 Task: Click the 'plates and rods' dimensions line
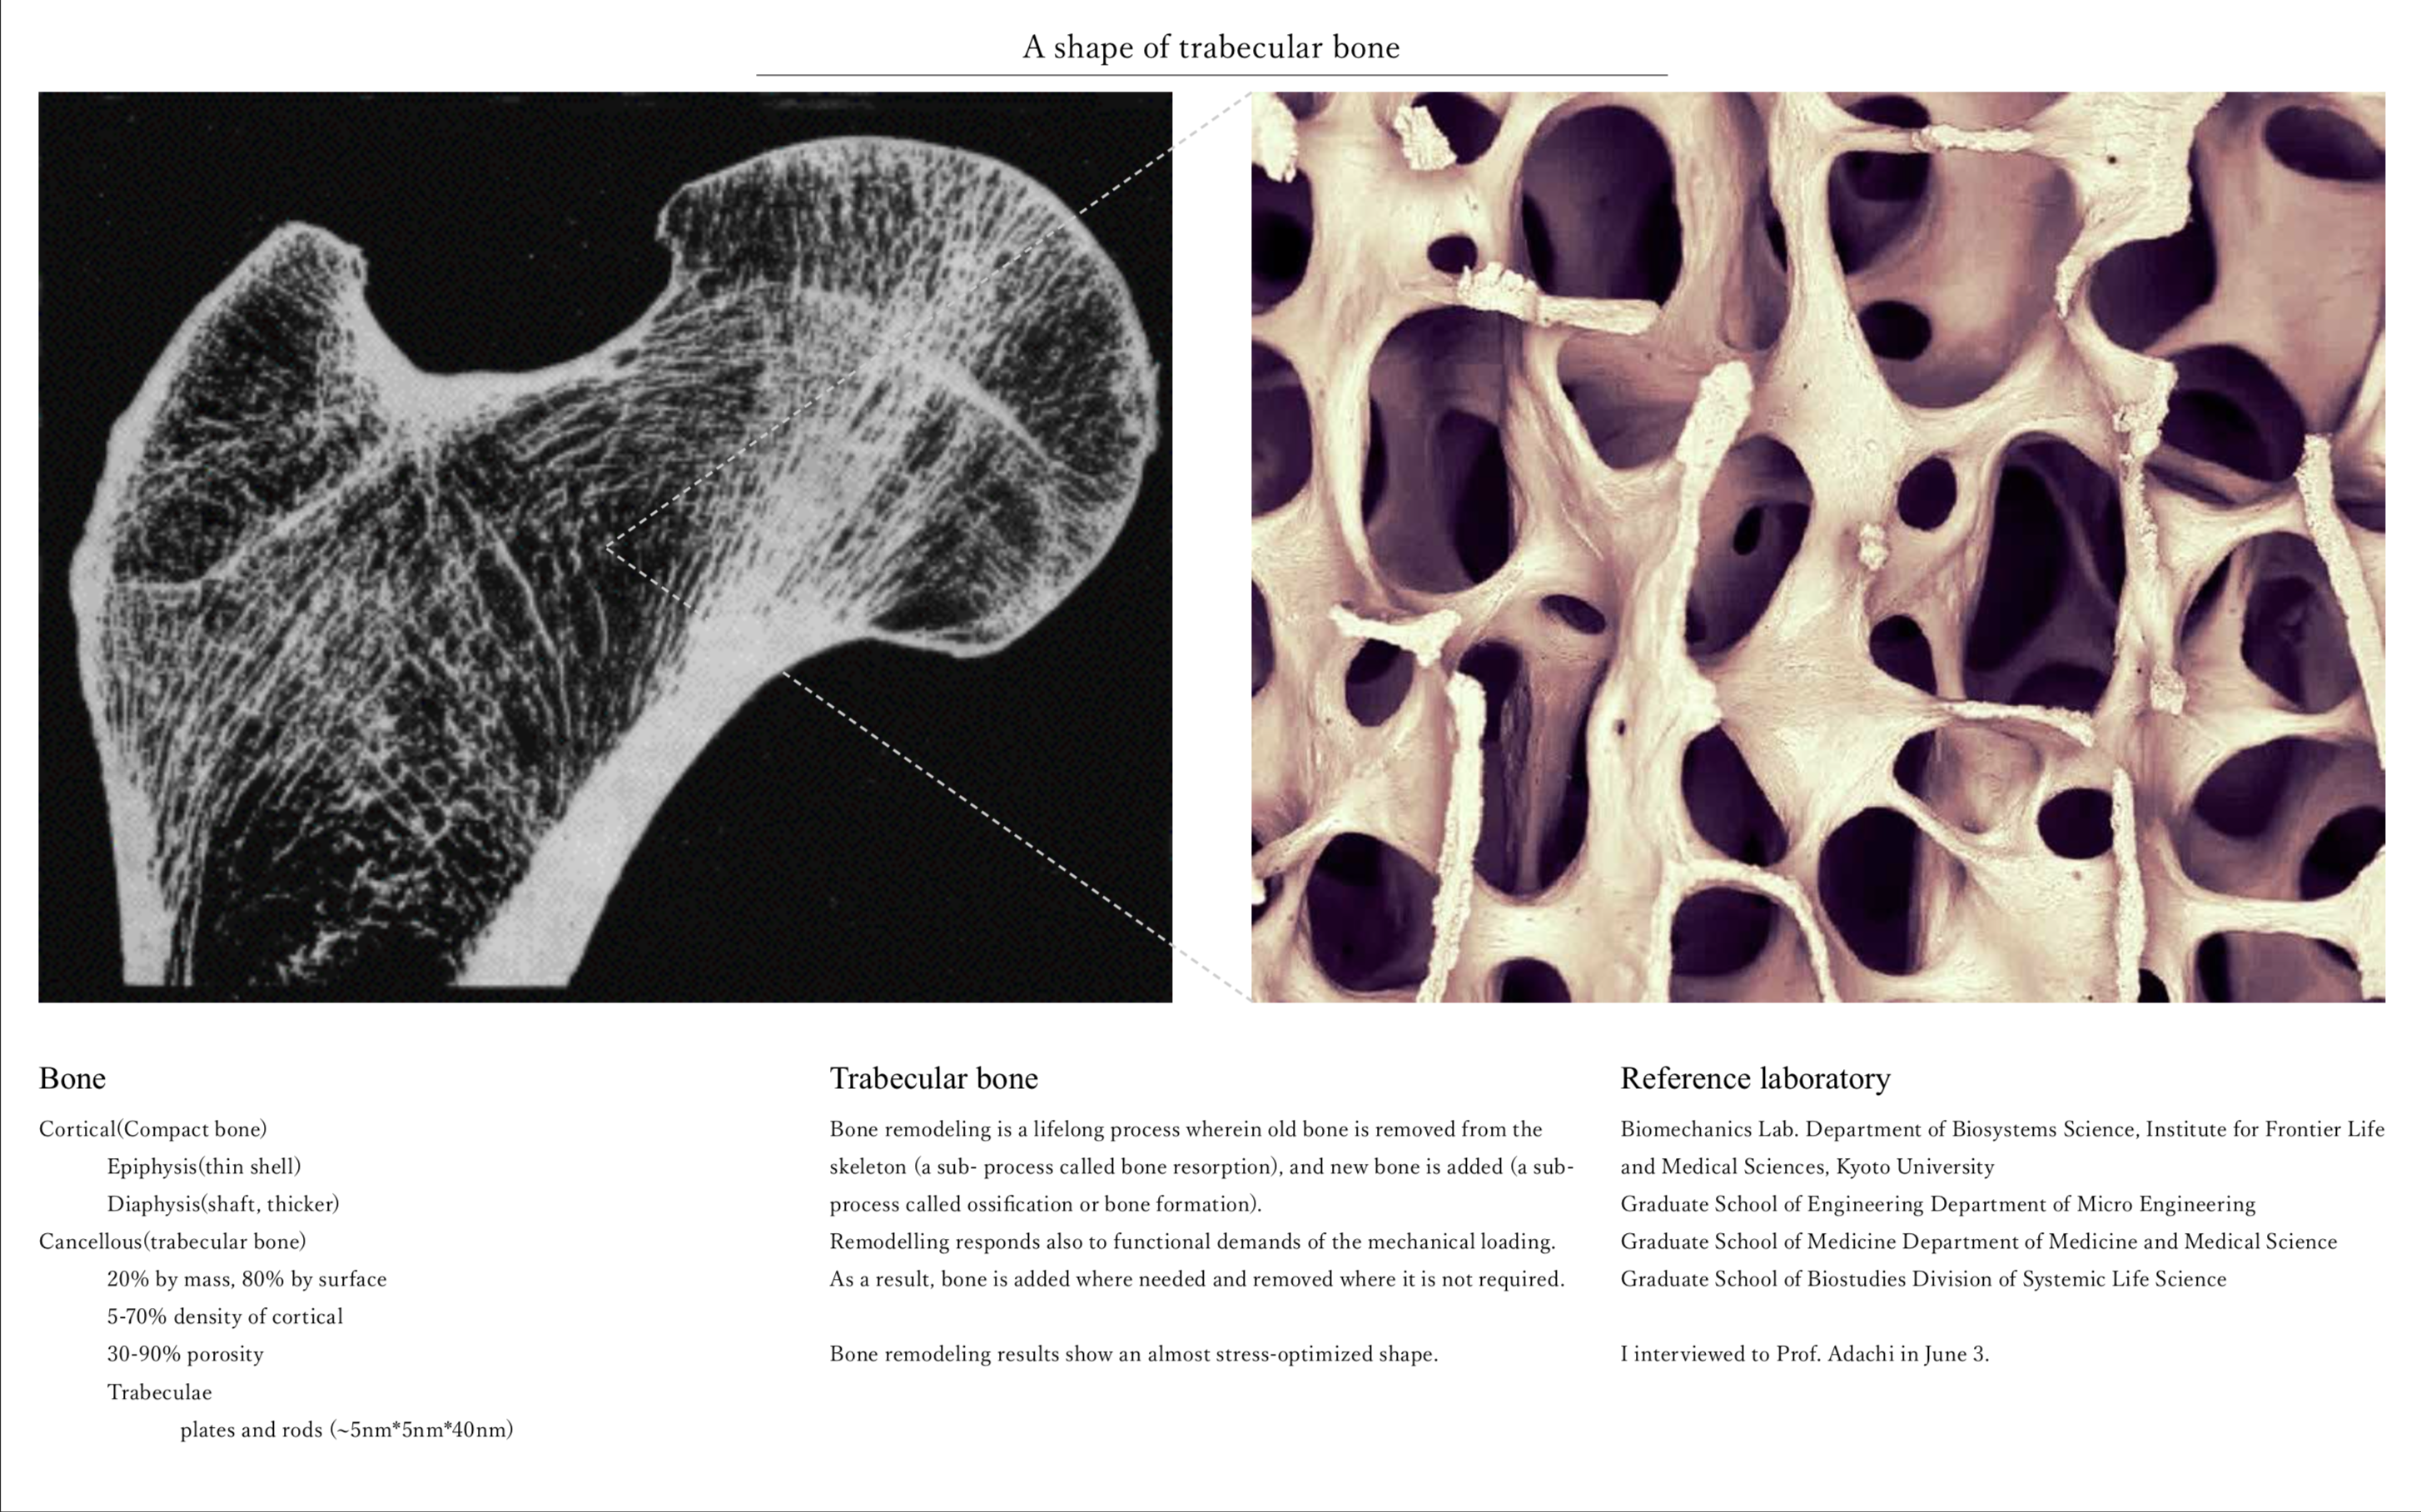346,1429
